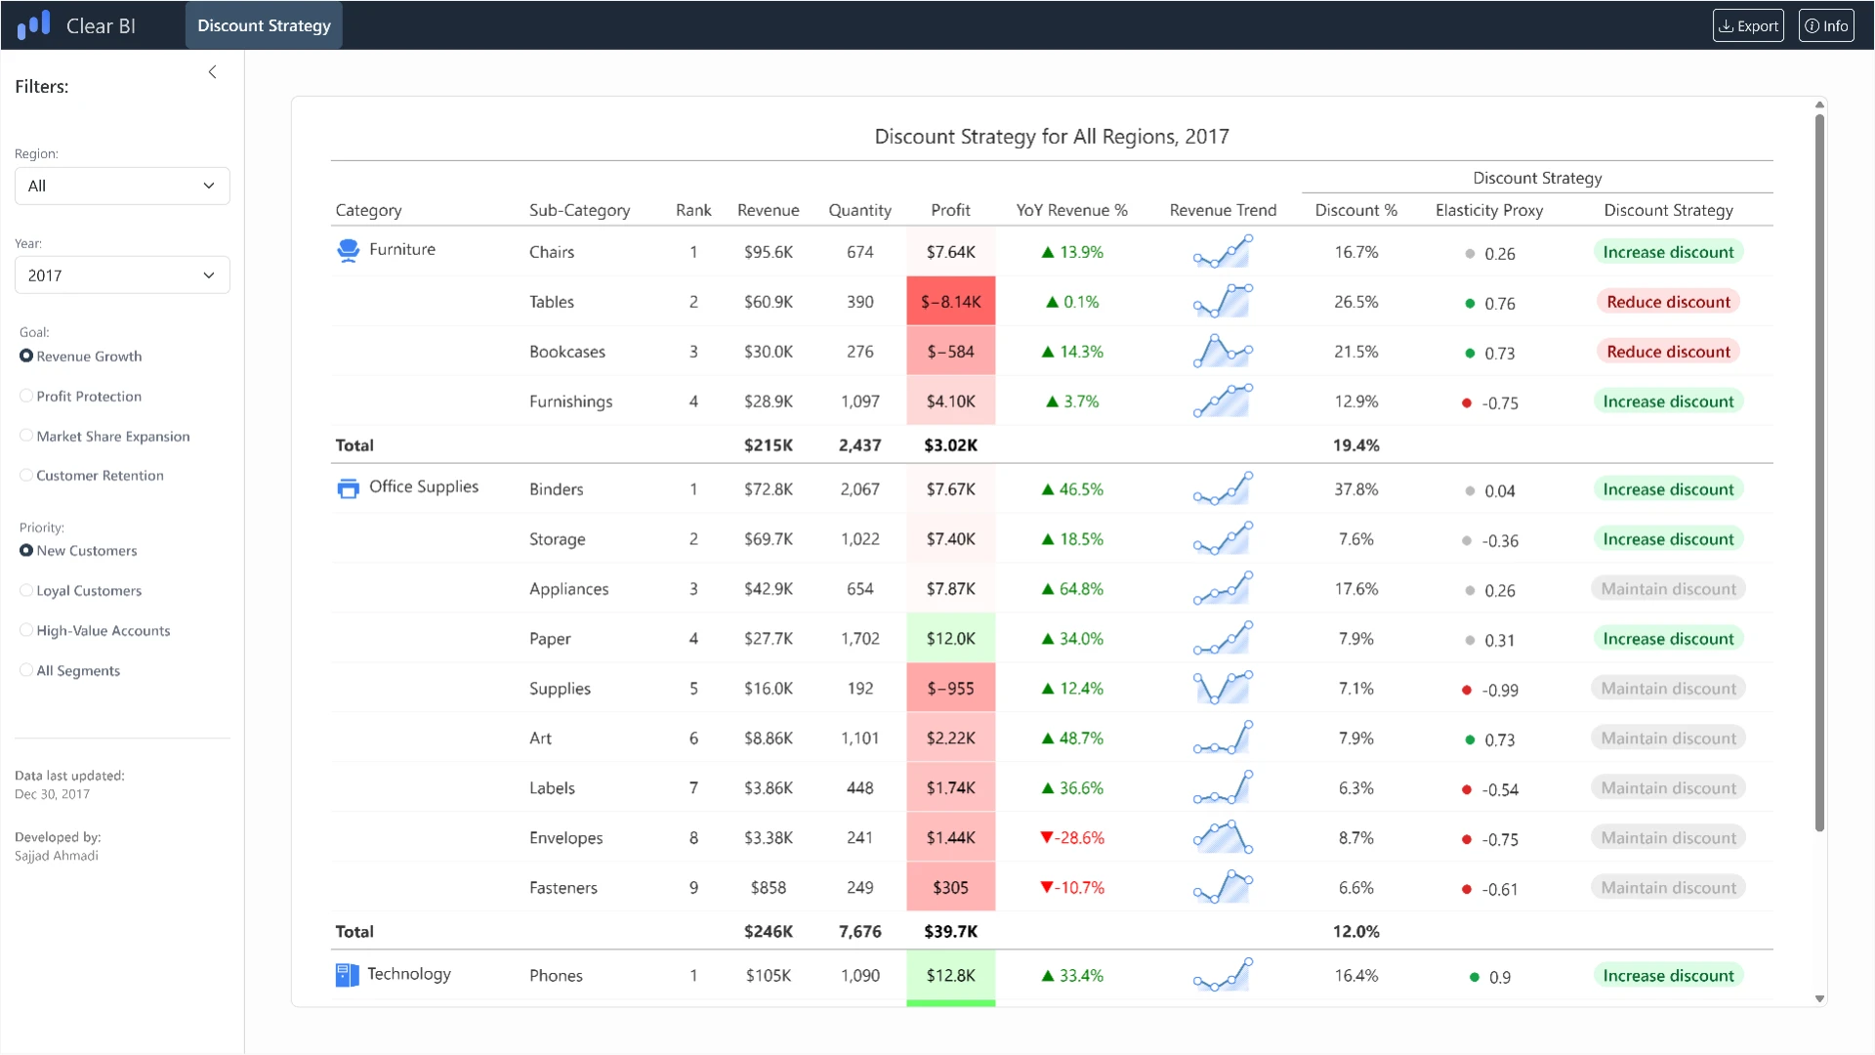1875x1055 pixels.
Task: Click the Binders revenue trend sparkline
Action: pyautogui.click(x=1223, y=489)
